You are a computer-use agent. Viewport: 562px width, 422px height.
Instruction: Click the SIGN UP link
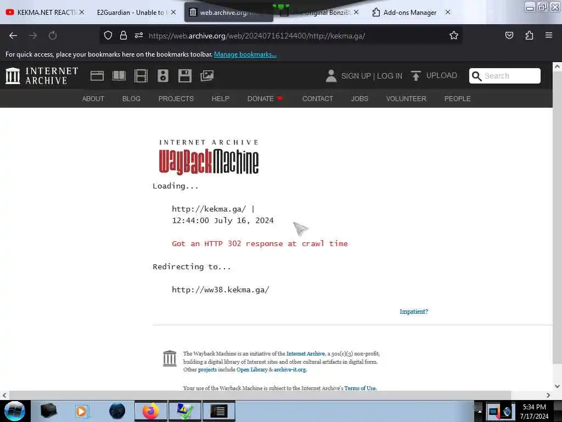point(356,76)
